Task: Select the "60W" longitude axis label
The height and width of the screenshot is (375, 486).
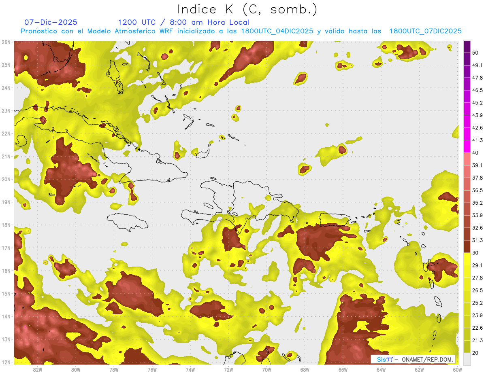Action: pos(458,369)
